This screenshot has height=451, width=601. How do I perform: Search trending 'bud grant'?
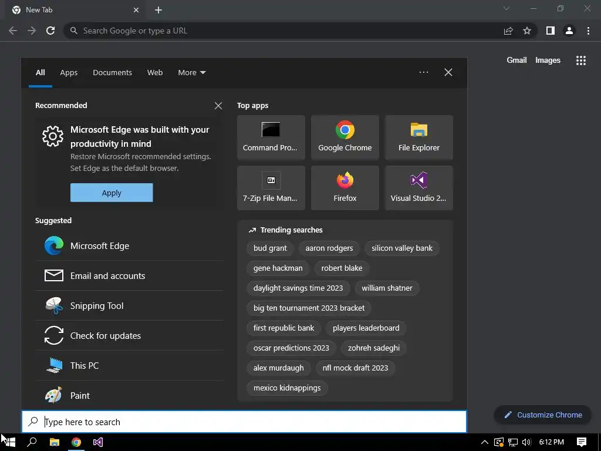tap(270, 248)
